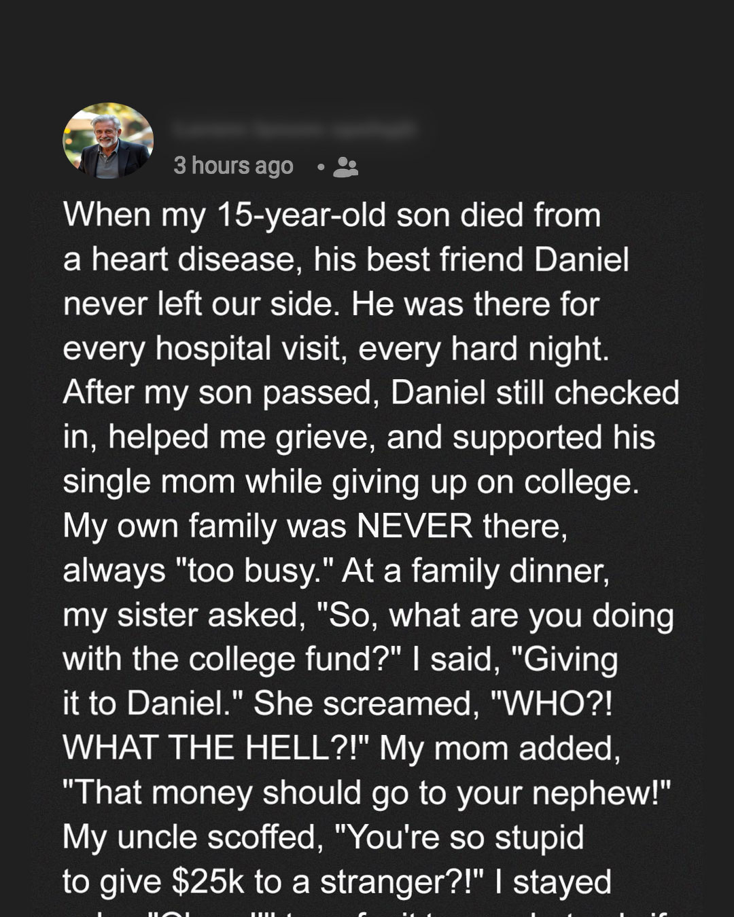Click the friends audience icon
Image resolution: width=734 pixels, height=917 pixels.
pos(345,166)
